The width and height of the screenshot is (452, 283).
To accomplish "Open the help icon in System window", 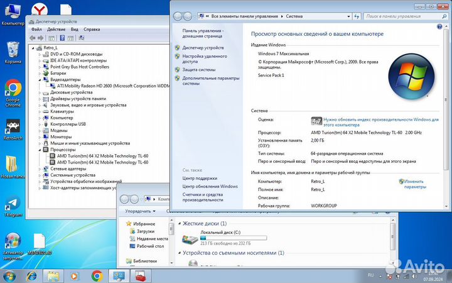I will point(439,26).
